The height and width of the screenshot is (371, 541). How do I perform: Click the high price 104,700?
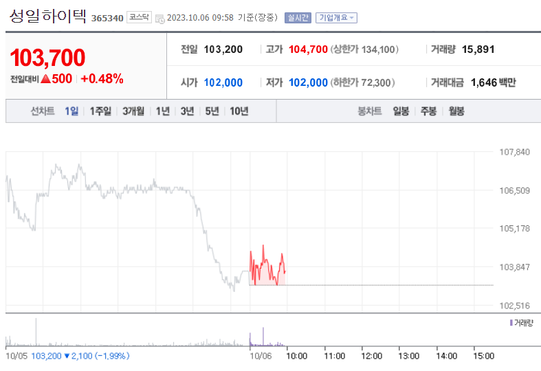coord(308,49)
